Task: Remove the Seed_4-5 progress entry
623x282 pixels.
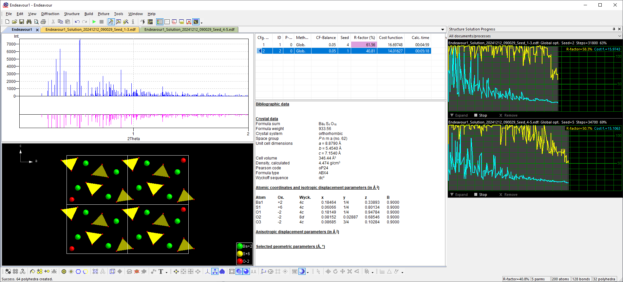Action: 508,195
